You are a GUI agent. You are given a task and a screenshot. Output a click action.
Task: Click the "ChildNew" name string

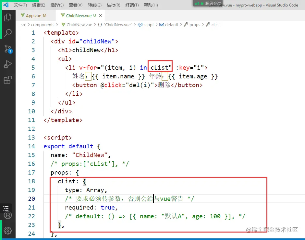coord(90,155)
